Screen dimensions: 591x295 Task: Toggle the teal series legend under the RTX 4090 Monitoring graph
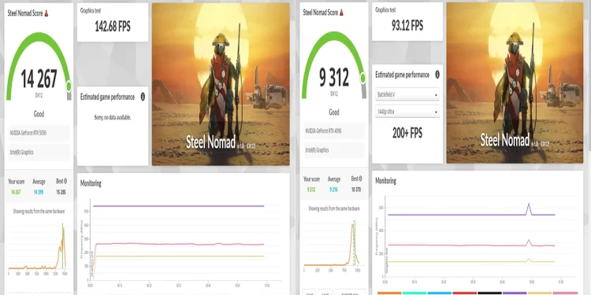(414, 293)
